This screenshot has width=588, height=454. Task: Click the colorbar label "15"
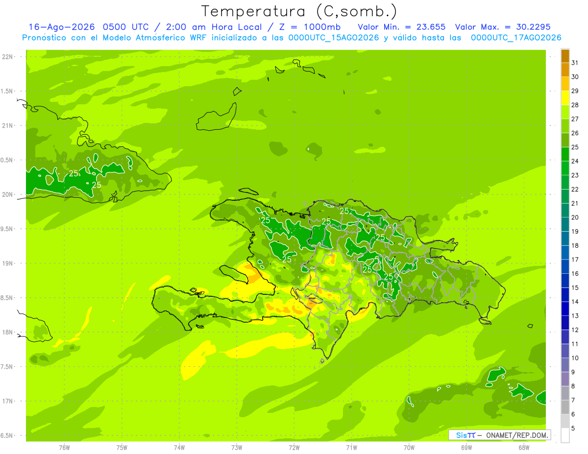click(x=575, y=288)
